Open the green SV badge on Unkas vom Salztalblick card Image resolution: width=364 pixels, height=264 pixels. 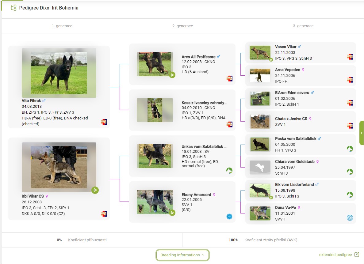[229, 171]
